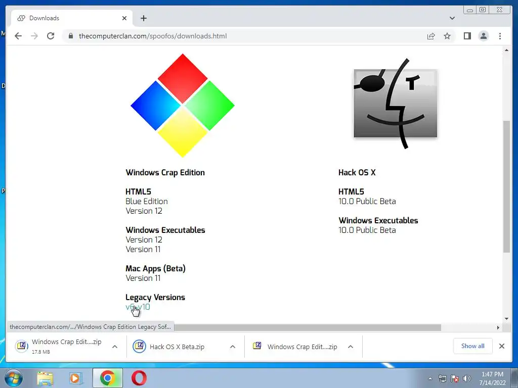Expand options for the 17.8 MB zip download
The height and width of the screenshot is (388, 518).
115,347
